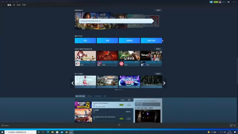The image size is (238, 134).
Task: Click the green inbox notification button
Action: (216, 2)
